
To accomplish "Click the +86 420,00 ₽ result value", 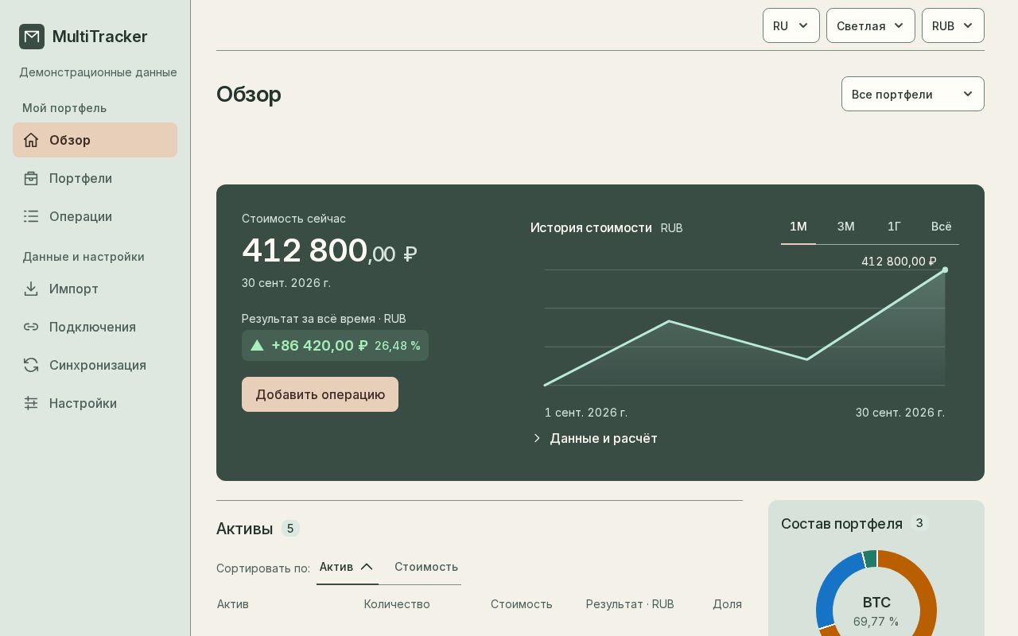I will (x=320, y=345).
